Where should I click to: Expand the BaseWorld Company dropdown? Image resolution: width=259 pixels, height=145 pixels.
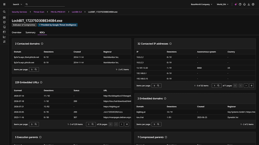tap(201, 4)
